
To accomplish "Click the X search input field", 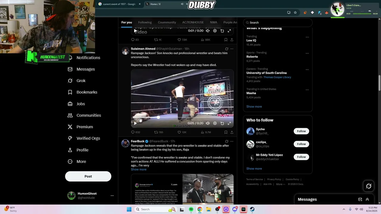I will (x=278, y=23).
